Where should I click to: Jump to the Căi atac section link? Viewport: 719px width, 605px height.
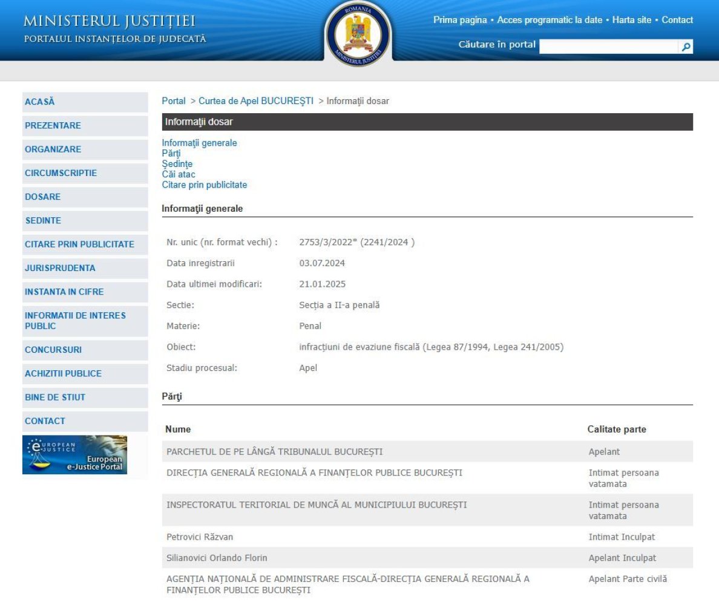pos(179,174)
